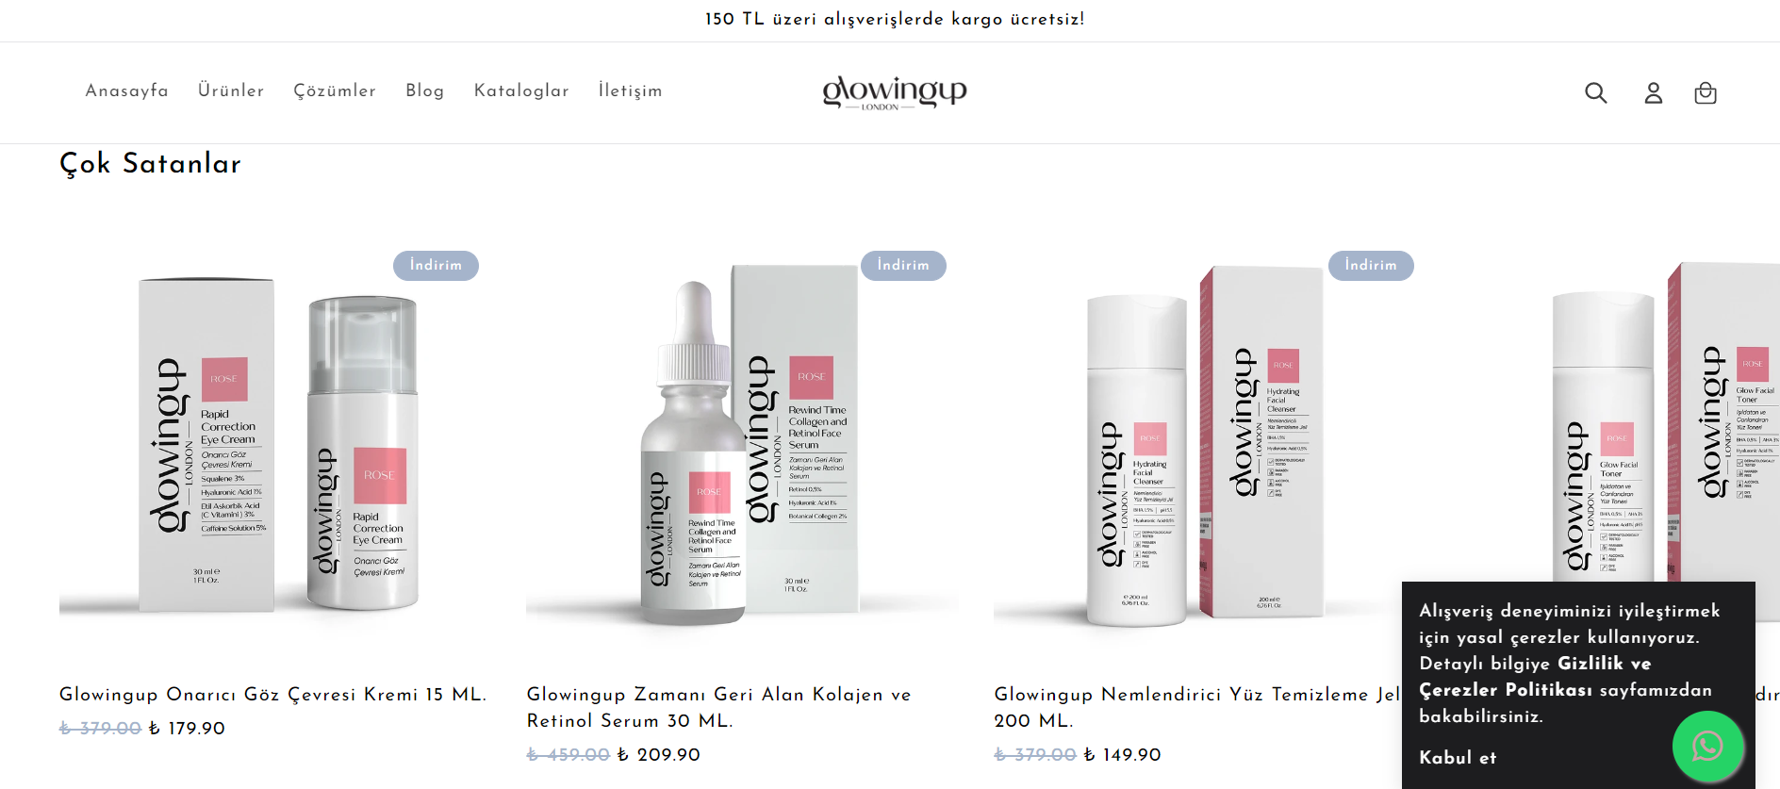This screenshot has height=789, width=1780.
Task: Click the green WhatsApp chat button
Action: pyautogui.click(x=1707, y=747)
